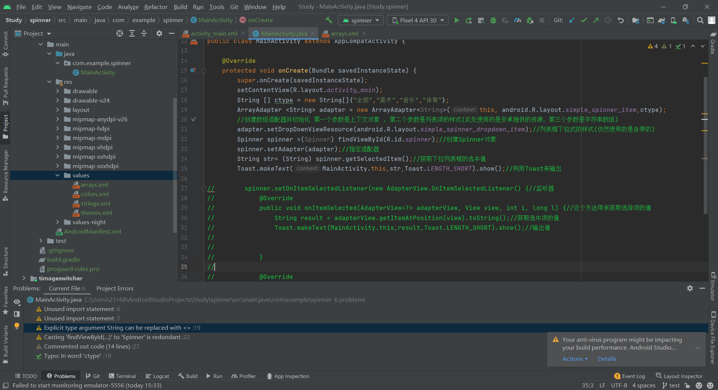
Task: Open the Refactor menu
Action: pyautogui.click(x=156, y=7)
